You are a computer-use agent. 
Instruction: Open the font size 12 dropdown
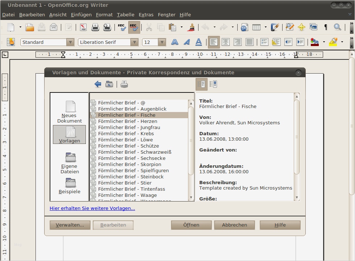point(162,42)
